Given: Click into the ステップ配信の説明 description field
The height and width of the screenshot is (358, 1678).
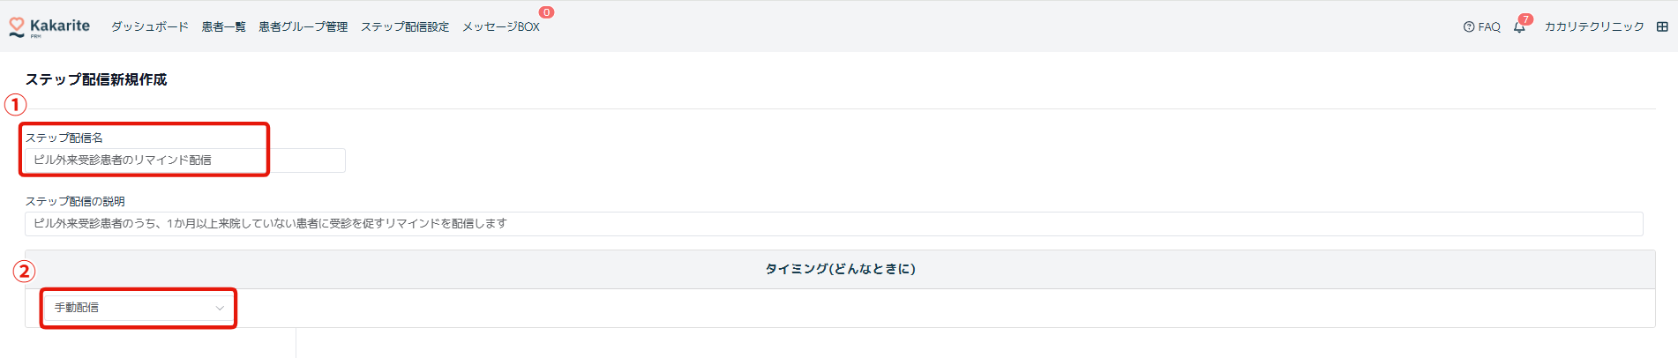Looking at the screenshot, I should (833, 224).
